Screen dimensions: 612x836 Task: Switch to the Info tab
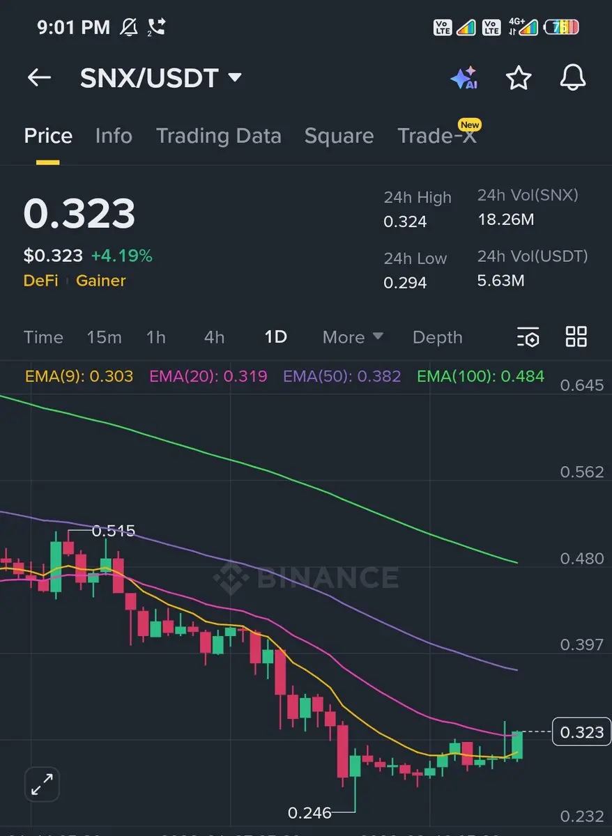[114, 135]
